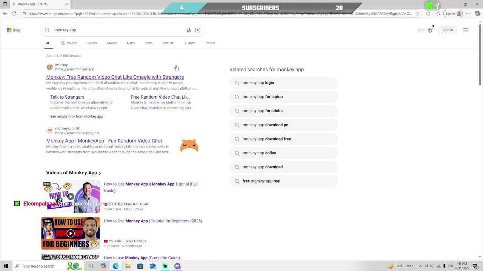Open Outlook from taskbar
This screenshot has width=483, height=271.
(x=152, y=266)
